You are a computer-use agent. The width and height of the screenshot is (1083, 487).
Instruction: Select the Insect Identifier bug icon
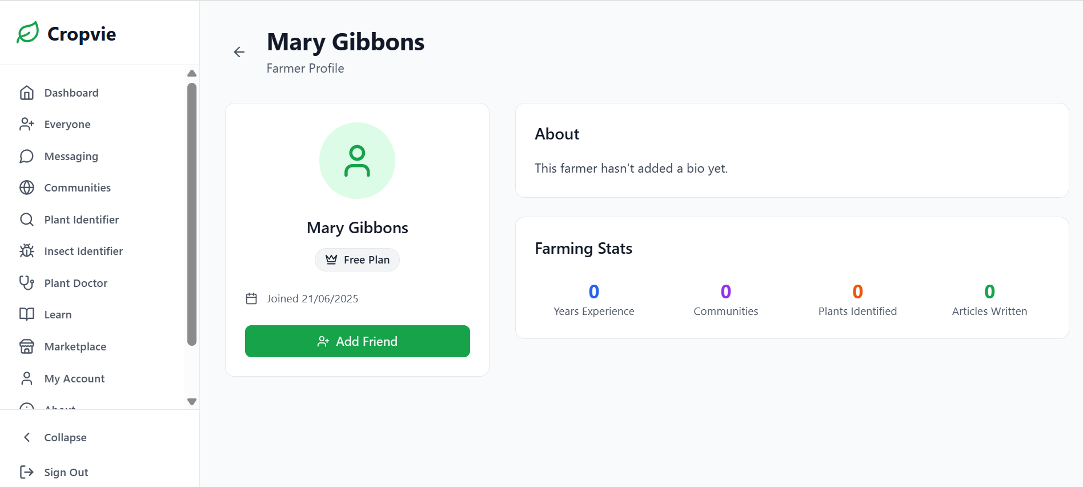(x=27, y=252)
